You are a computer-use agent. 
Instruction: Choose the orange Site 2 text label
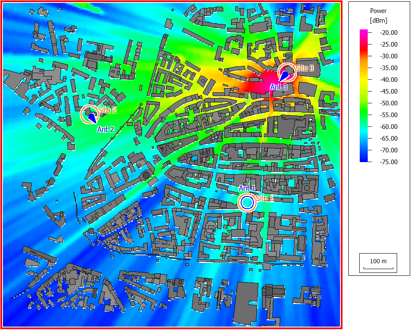point(107,110)
